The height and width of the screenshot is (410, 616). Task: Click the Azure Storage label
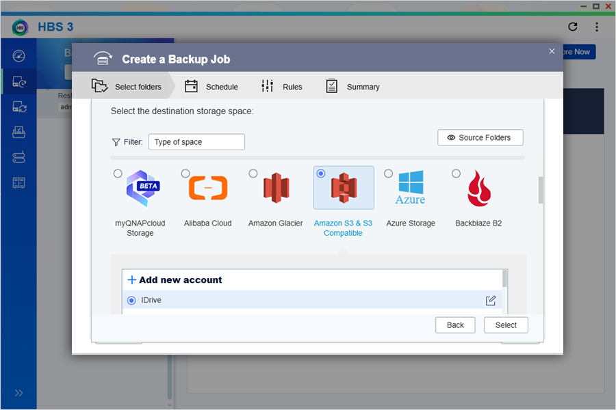tap(411, 223)
